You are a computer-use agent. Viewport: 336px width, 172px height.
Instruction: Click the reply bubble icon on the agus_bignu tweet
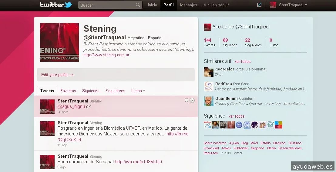186,100
